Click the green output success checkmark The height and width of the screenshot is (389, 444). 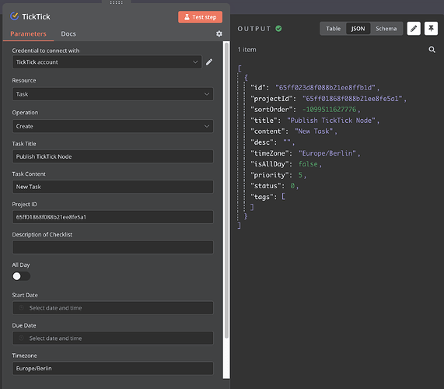pos(278,29)
